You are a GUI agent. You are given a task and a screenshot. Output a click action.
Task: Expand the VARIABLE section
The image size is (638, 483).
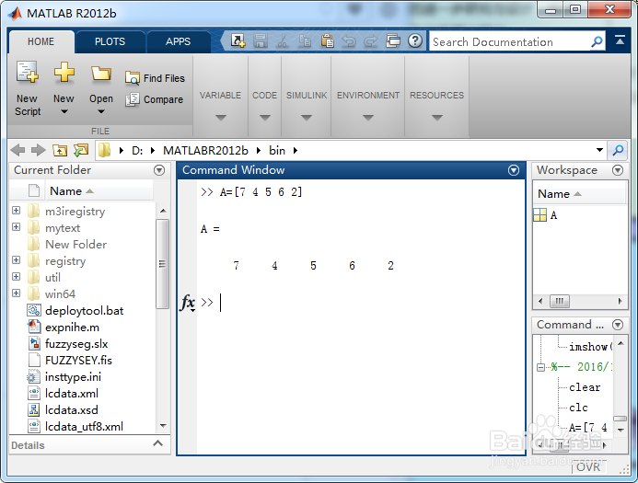tap(220, 118)
